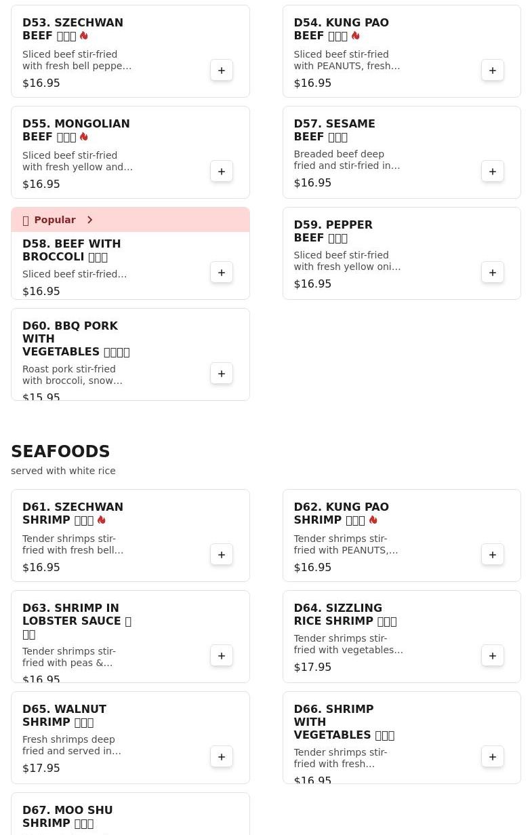Add D62 Kung Pao Shrimp to cart

493,555
